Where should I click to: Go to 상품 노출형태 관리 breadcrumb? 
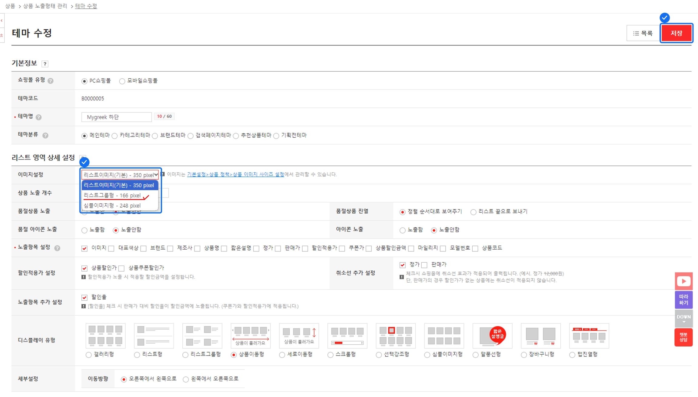click(45, 6)
